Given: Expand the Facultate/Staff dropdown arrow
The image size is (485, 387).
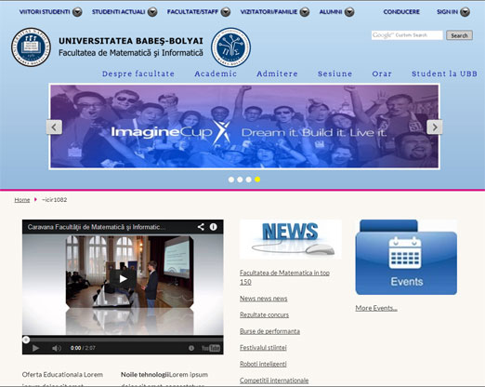Looking at the screenshot, I should point(226,12).
